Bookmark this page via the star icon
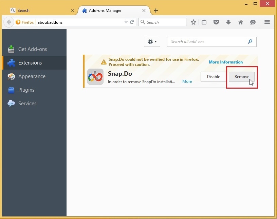The height and width of the screenshot is (219, 277). 193,22
